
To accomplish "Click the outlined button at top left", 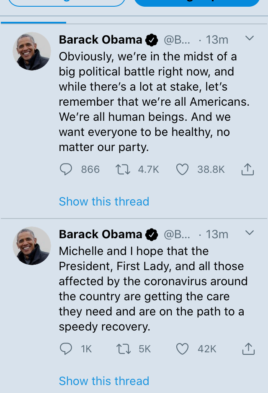I will (67, 3).
